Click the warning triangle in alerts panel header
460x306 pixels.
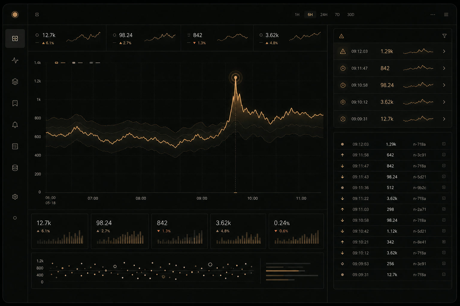(341, 36)
